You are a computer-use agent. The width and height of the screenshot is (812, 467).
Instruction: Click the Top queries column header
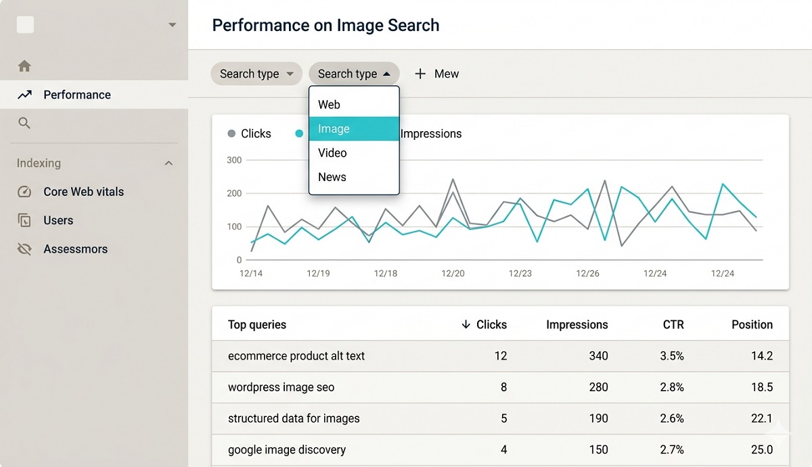click(257, 324)
